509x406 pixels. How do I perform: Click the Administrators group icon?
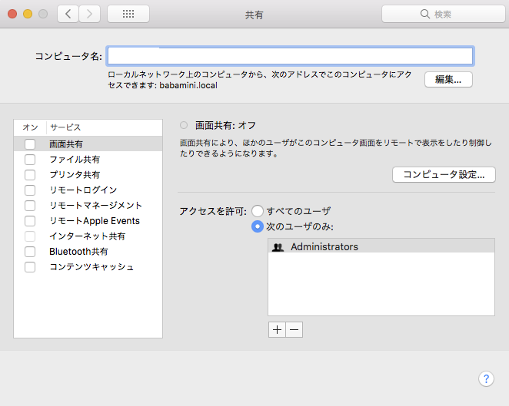[278, 247]
